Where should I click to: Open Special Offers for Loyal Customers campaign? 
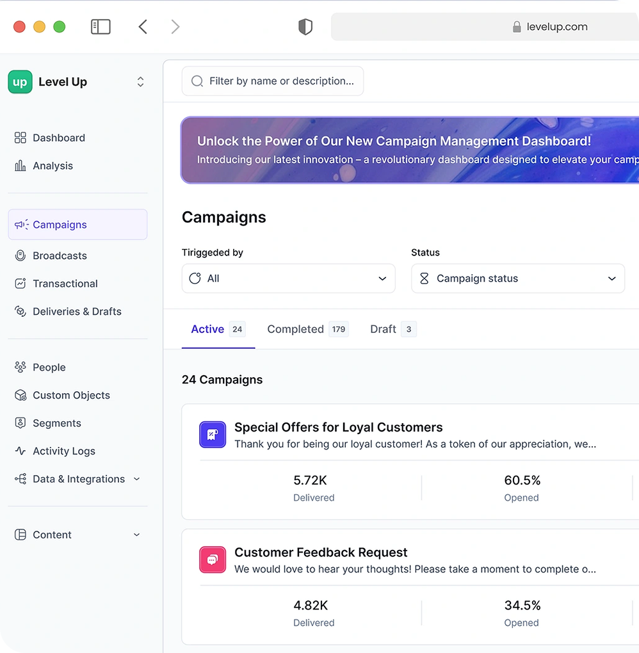tap(338, 427)
